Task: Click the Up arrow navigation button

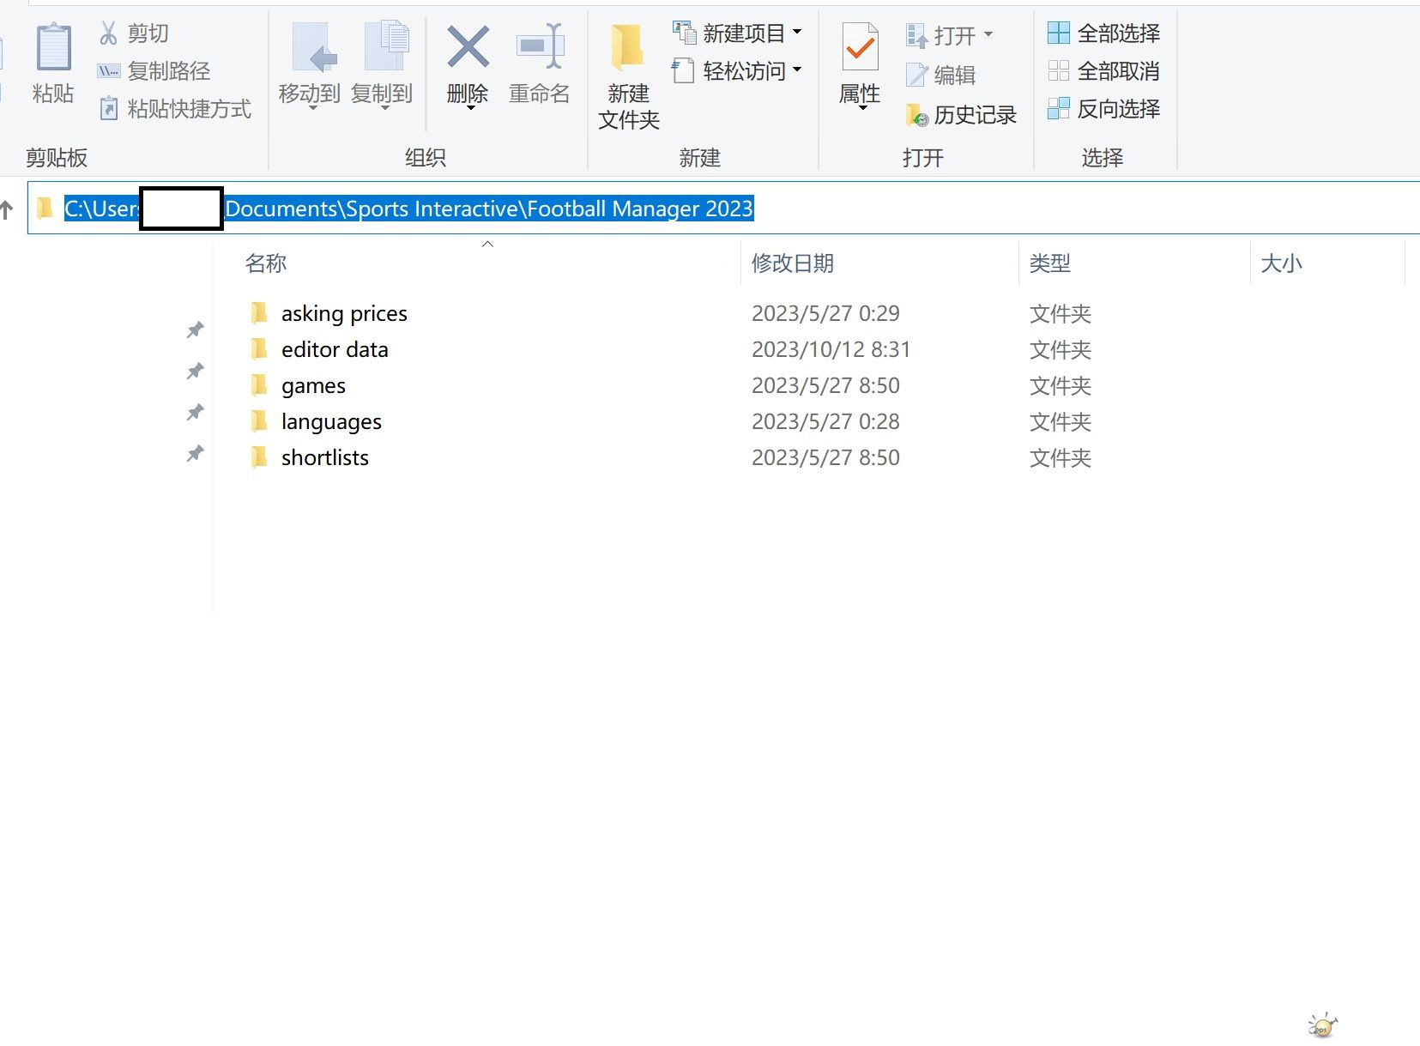Action: pos(7,209)
